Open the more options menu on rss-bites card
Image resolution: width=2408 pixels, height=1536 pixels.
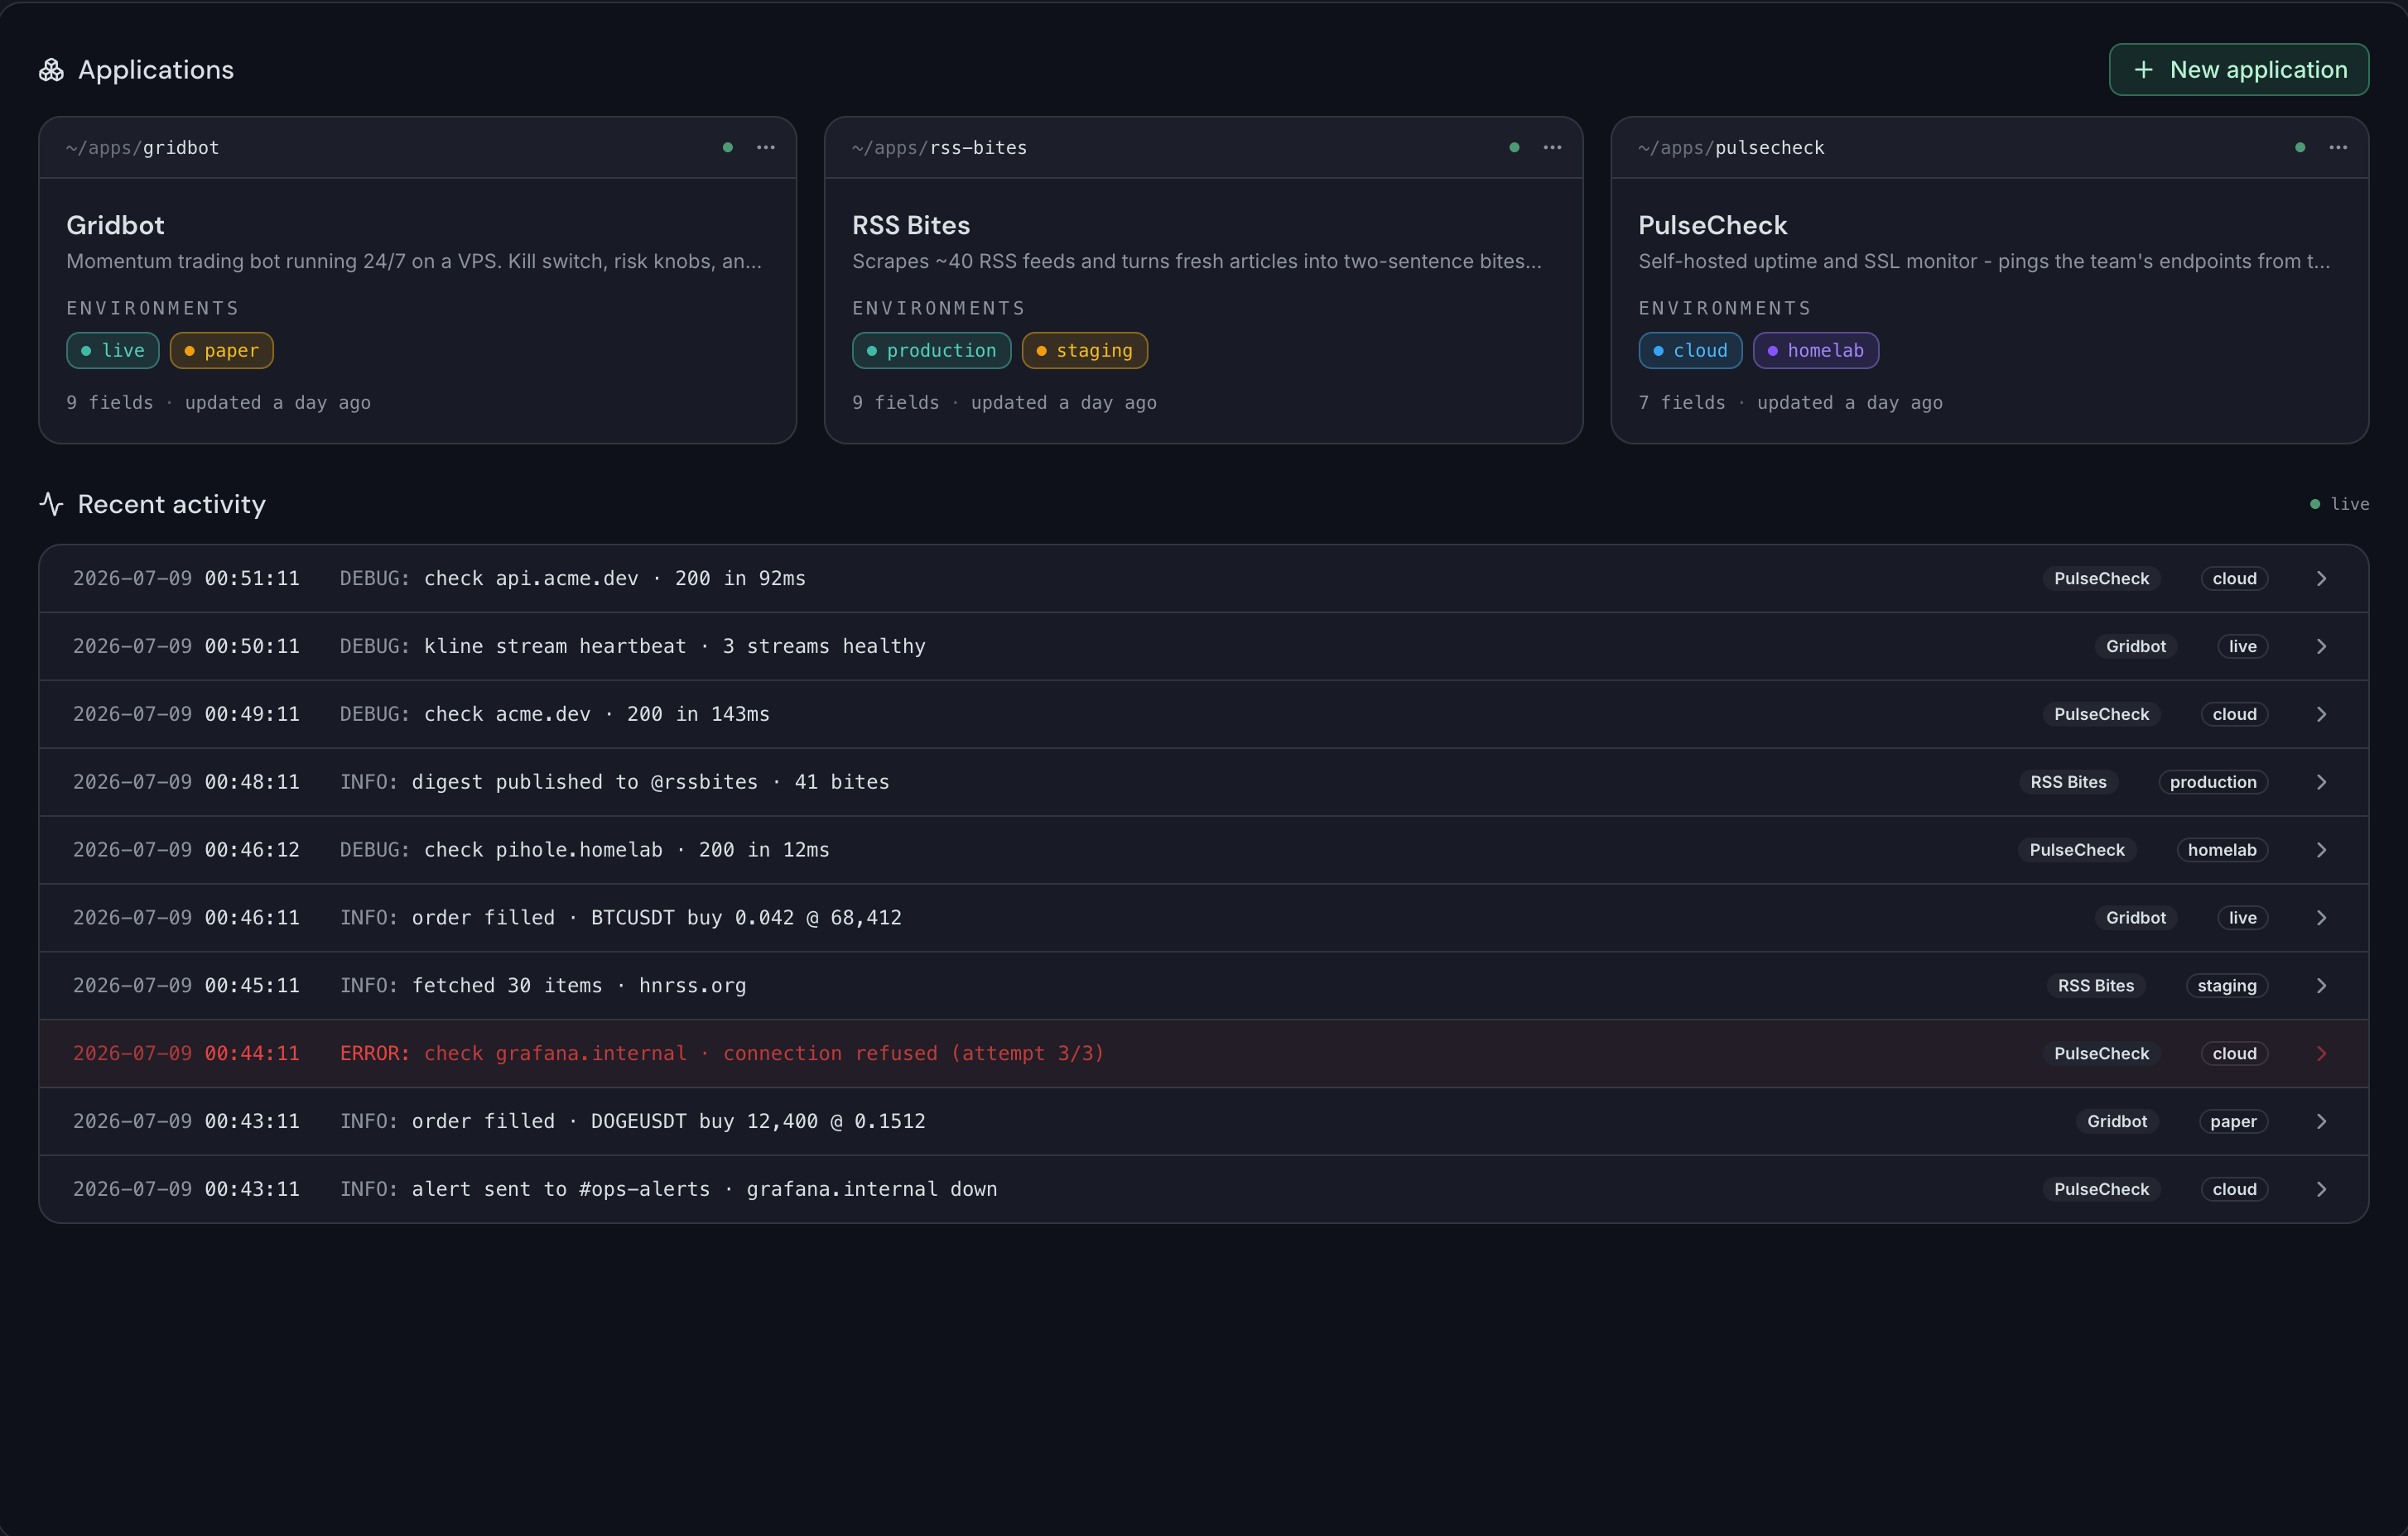pyautogui.click(x=1552, y=148)
